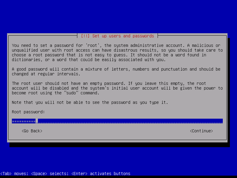Select the Go Back button

pyautogui.click(x=32, y=131)
